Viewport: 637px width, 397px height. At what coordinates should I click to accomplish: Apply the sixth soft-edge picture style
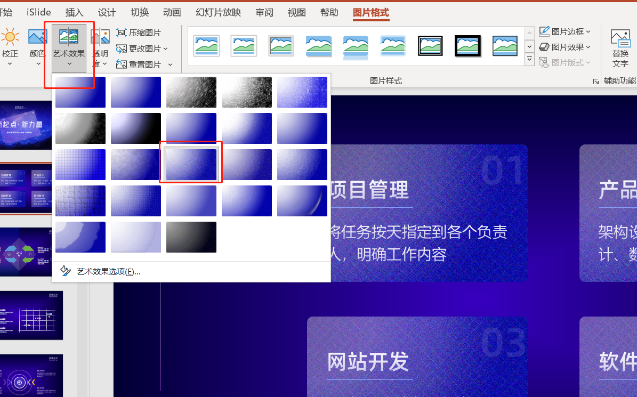pyautogui.click(x=393, y=45)
